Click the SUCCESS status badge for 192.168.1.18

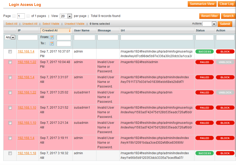coord(204,153)
